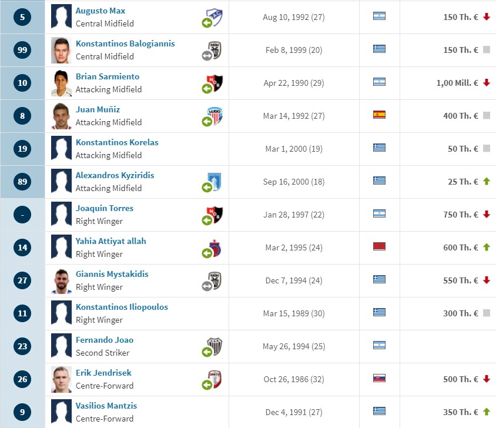Click the Spanish flag for Juan Muñiz
Screen dimensions: 496x428
[x=379, y=115]
